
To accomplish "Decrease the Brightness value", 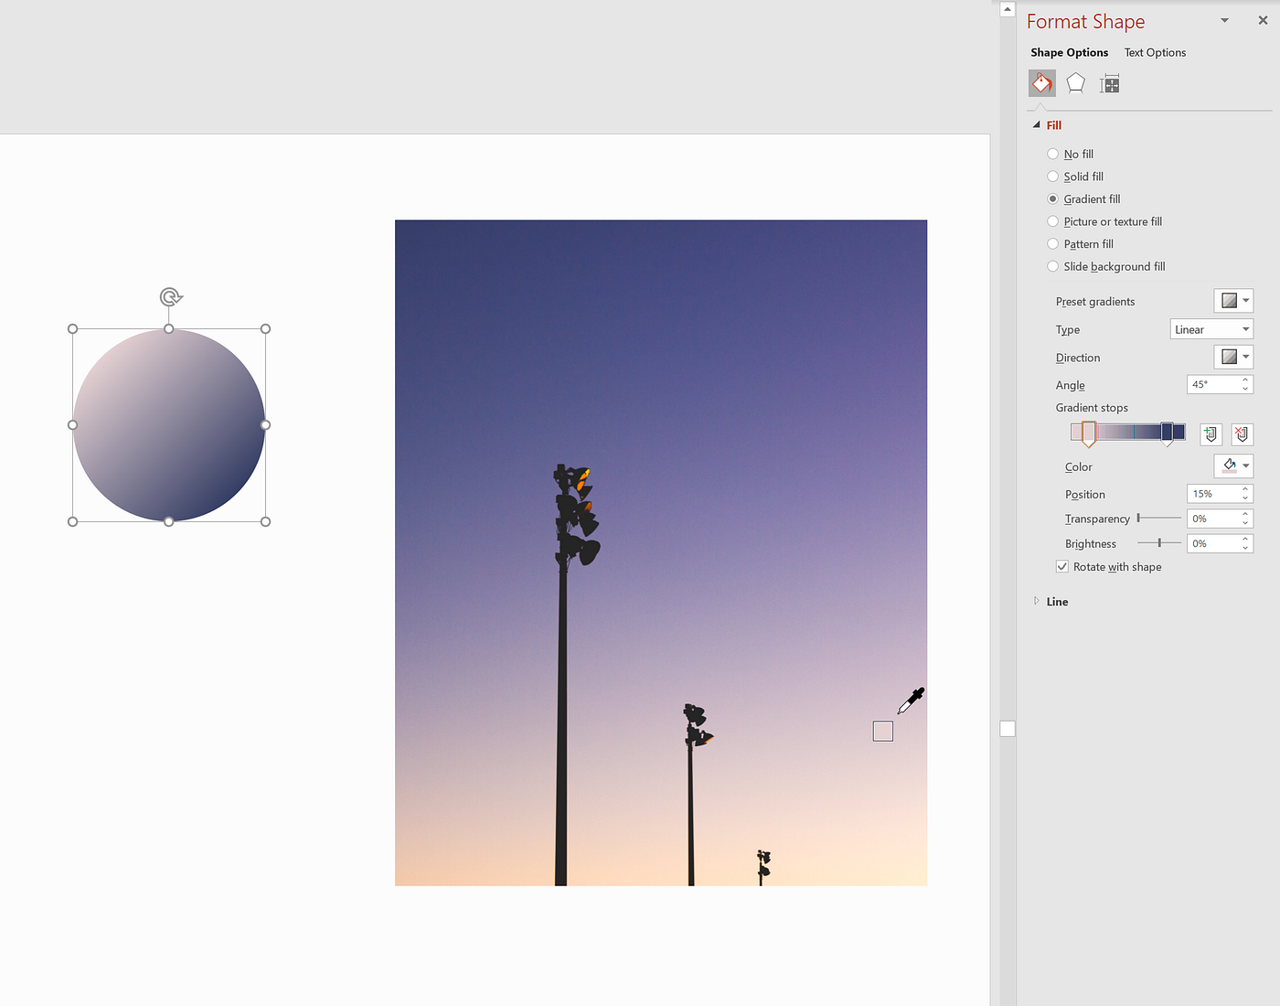I will pos(1245,548).
